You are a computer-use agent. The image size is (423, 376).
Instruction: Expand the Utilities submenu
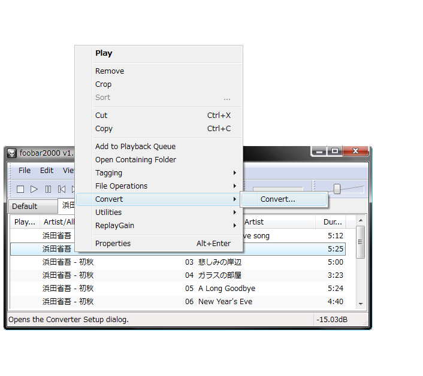point(159,213)
